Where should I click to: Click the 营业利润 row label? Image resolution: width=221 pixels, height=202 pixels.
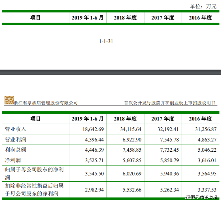16,140
